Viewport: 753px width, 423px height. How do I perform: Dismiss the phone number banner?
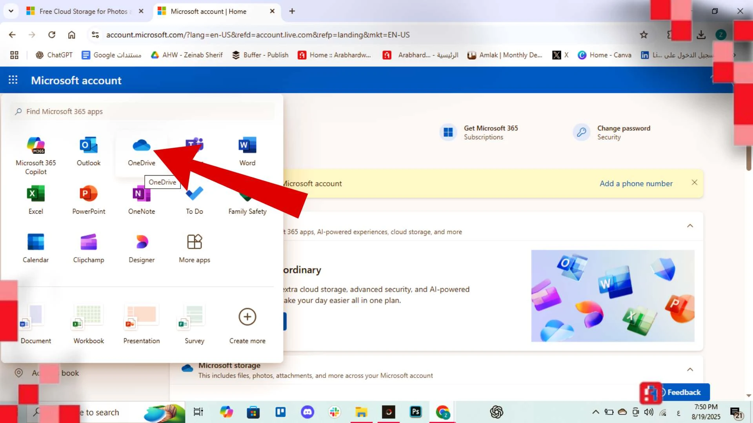coord(694,182)
